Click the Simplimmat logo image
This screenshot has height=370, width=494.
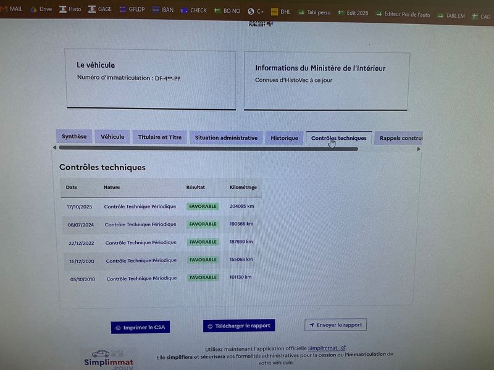tap(109, 359)
